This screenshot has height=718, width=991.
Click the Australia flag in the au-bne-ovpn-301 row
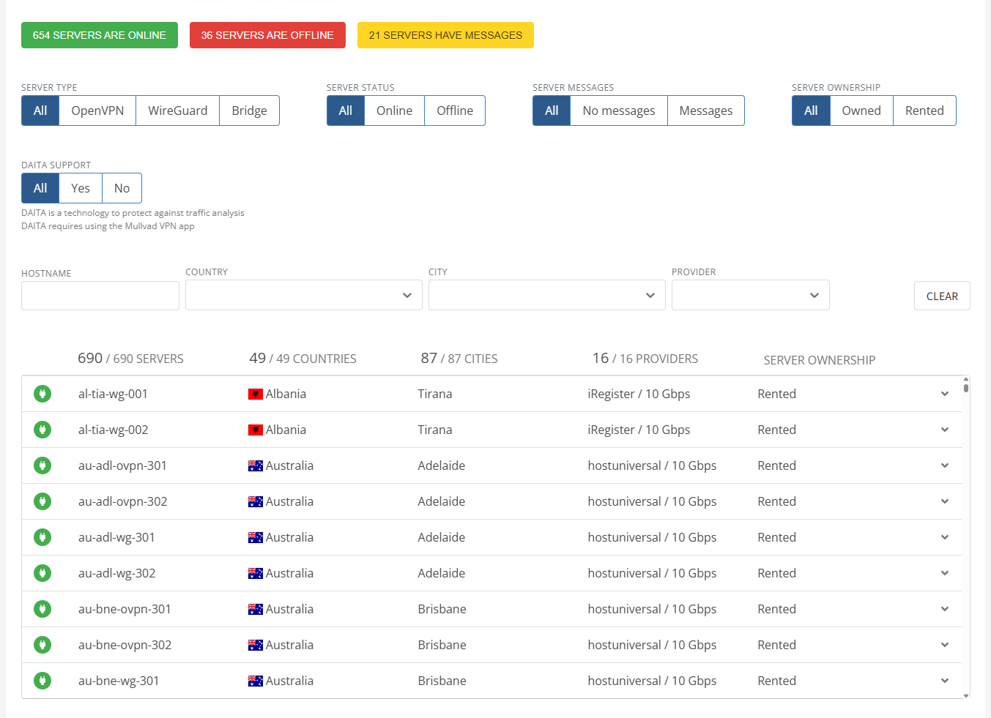point(255,609)
